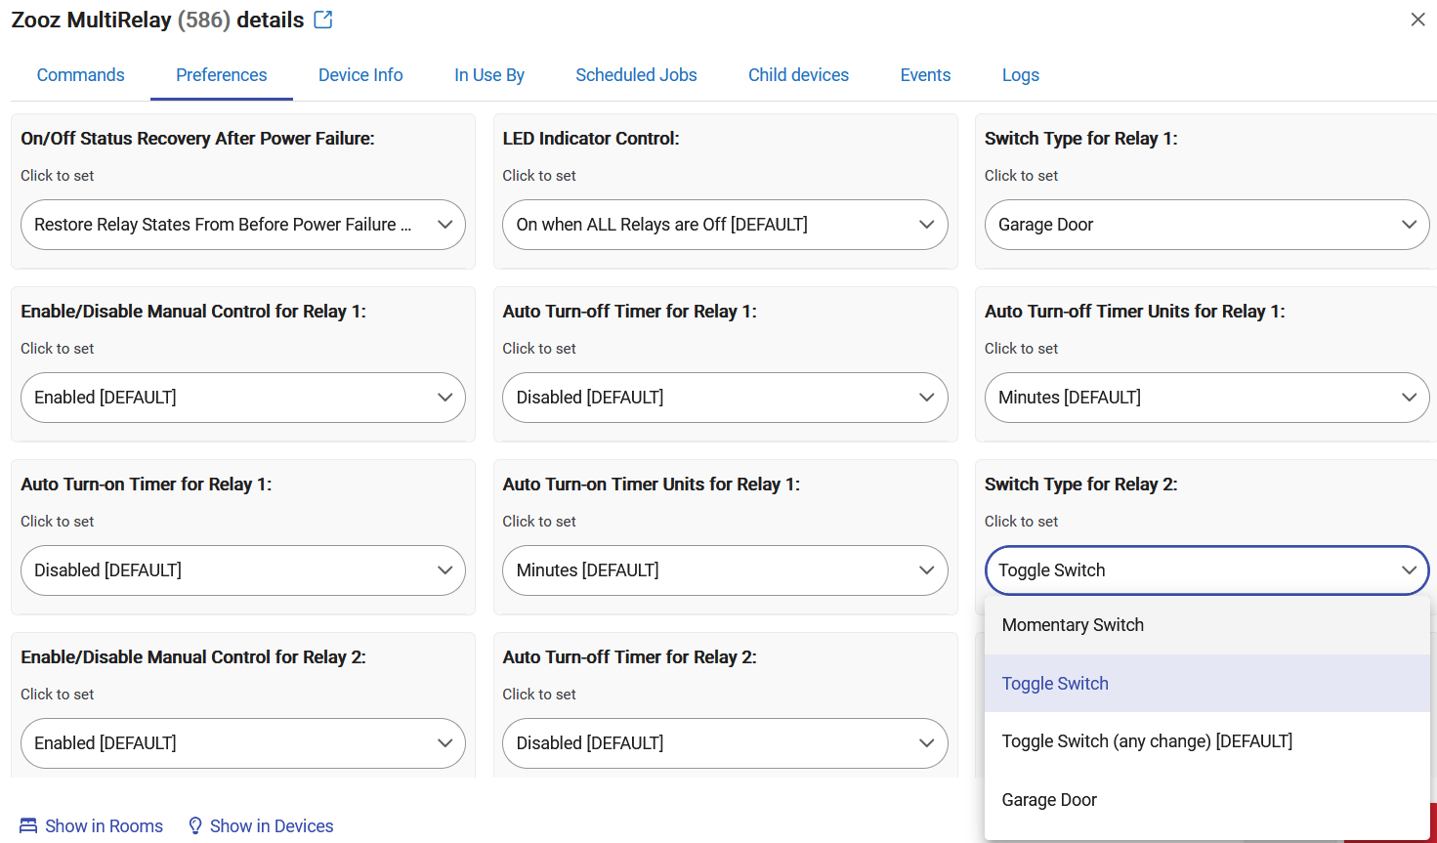Choose Garage Door option in open list
Image resolution: width=1437 pixels, height=843 pixels.
point(1207,800)
